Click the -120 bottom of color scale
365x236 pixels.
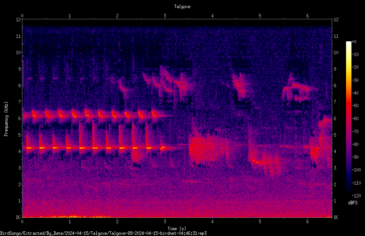[x=356, y=195]
